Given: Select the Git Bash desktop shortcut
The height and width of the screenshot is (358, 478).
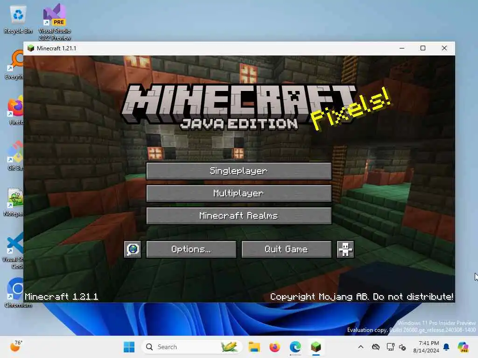Looking at the screenshot, I should [15, 156].
